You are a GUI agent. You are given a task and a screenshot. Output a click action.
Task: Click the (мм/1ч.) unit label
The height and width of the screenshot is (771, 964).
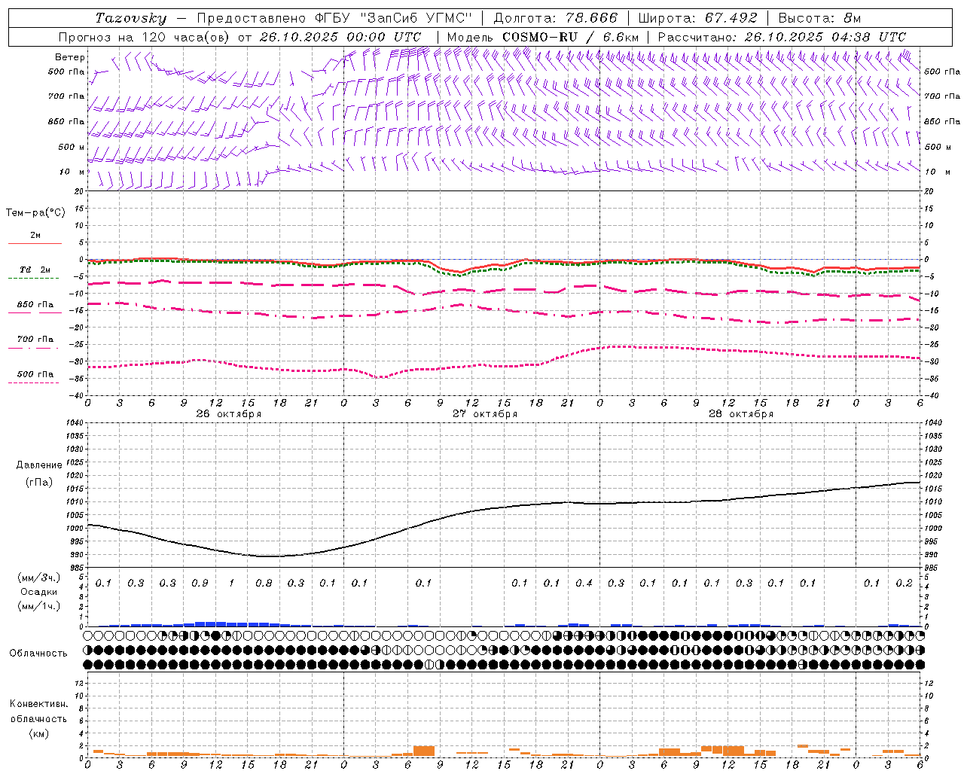39,606
